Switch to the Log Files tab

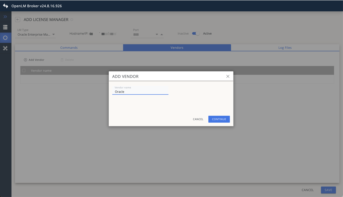coord(285,48)
